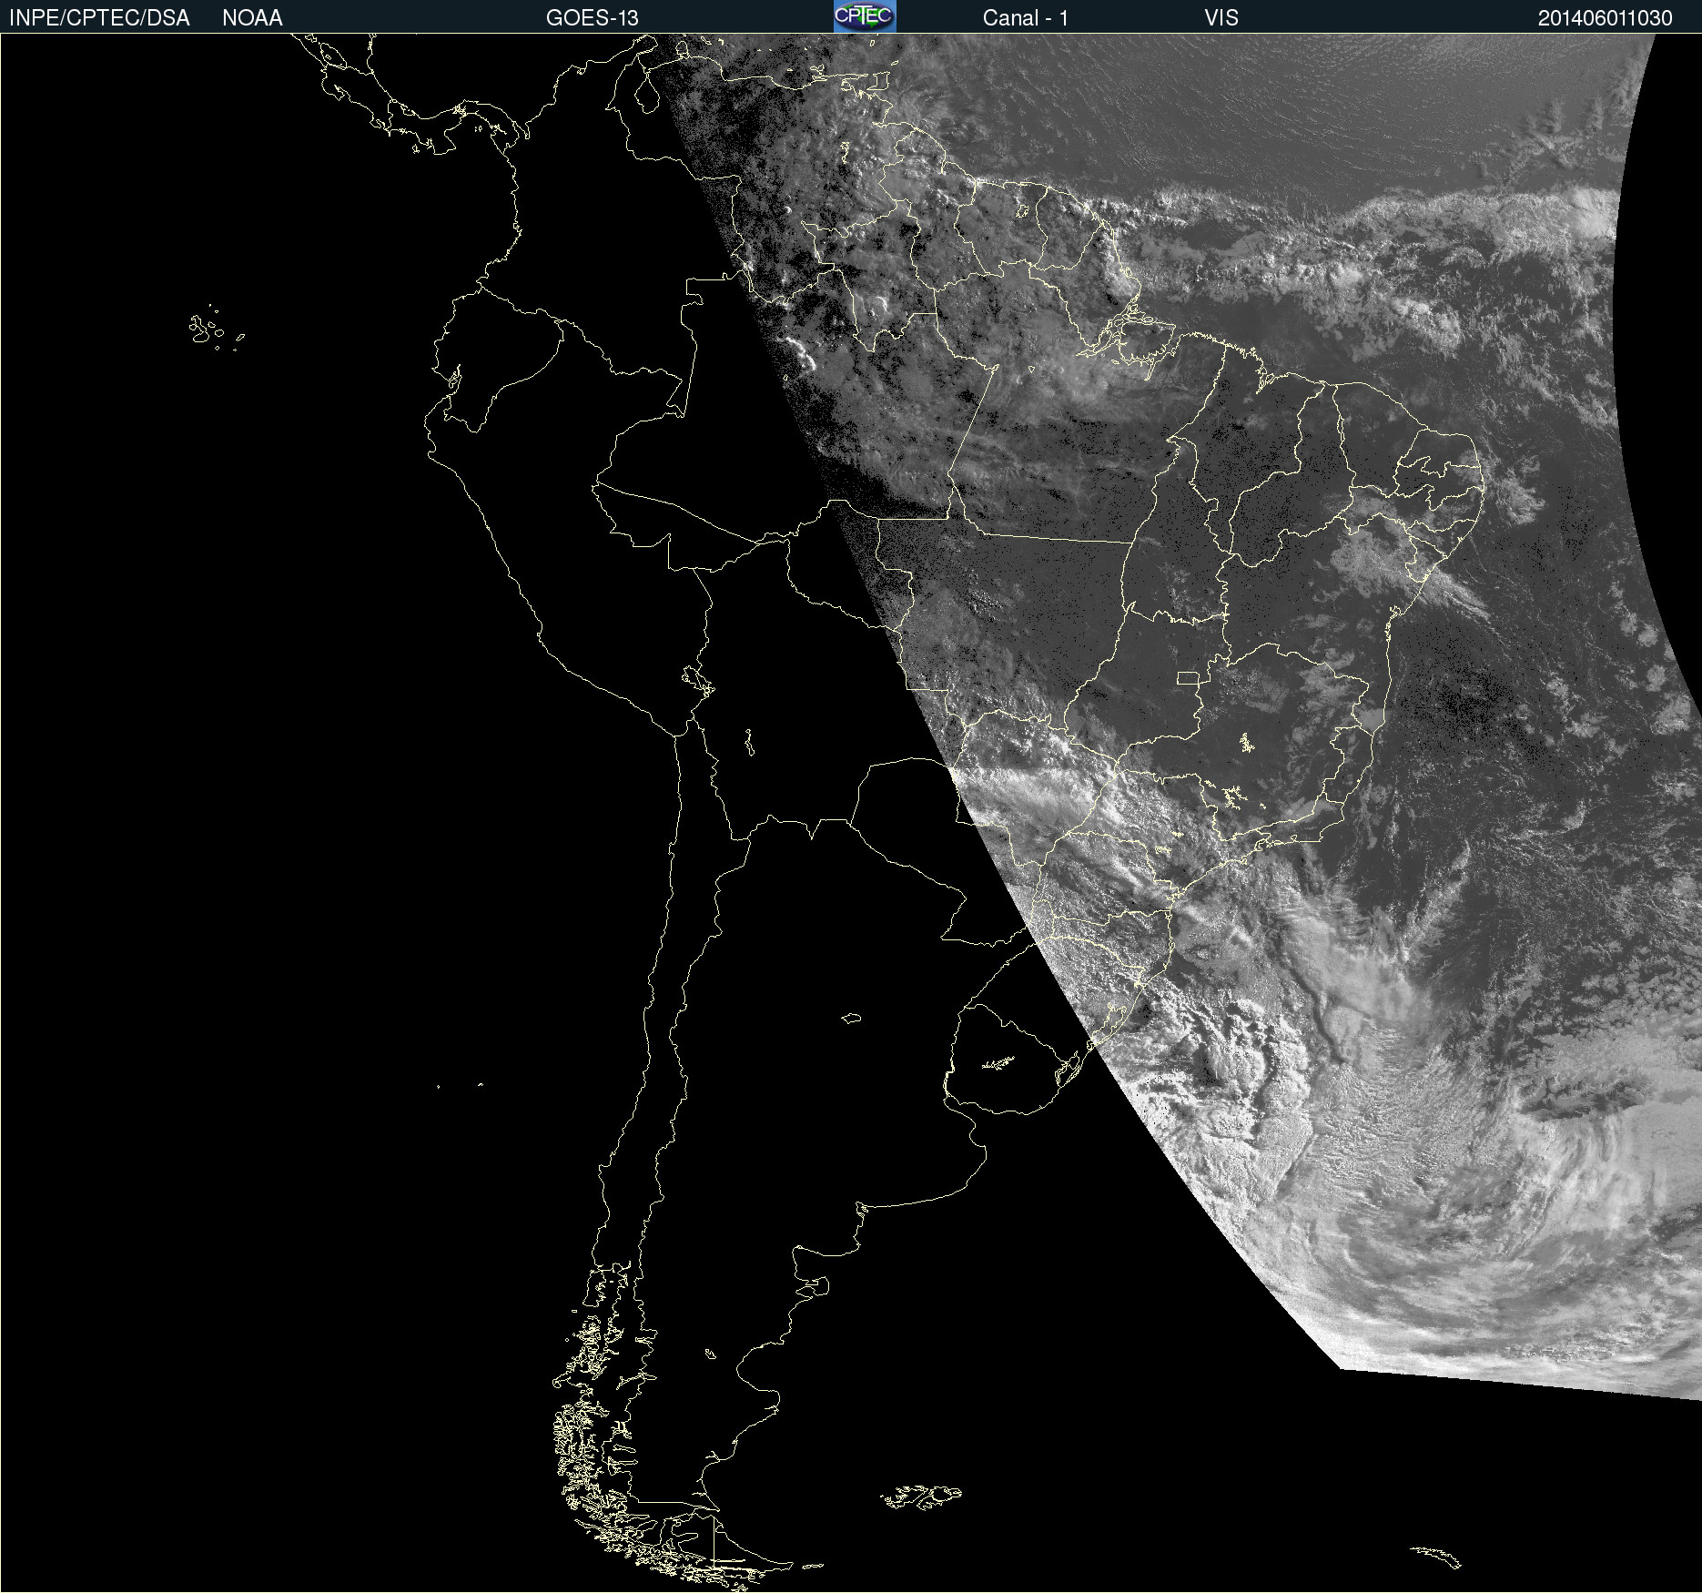Click the INPE/CPTEC/DSA header text

pyautogui.click(x=99, y=18)
